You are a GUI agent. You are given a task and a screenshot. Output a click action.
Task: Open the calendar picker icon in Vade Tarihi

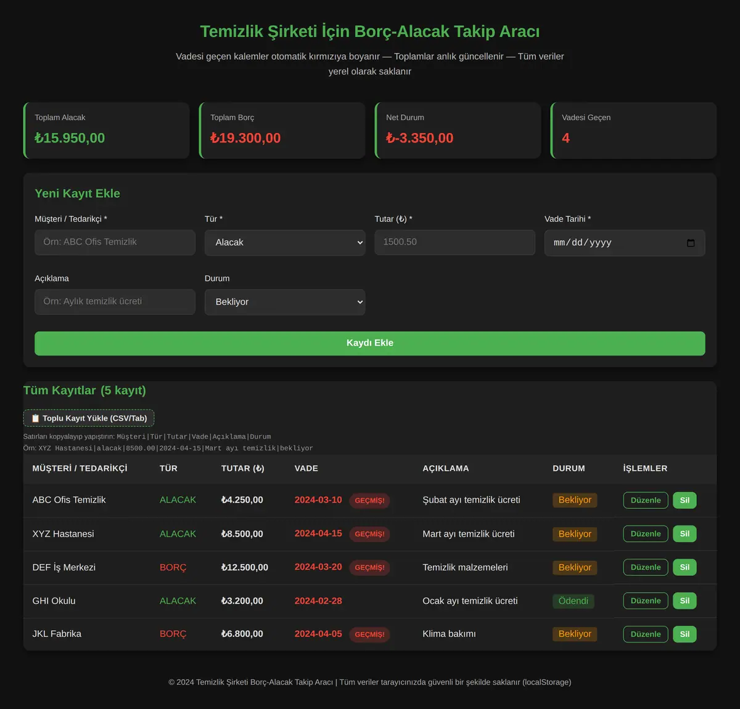pyautogui.click(x=691, y=243)
